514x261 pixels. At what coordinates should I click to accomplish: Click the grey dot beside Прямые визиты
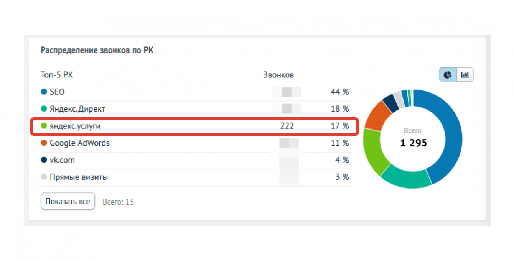pyautogui.click(x=44, y=177)
